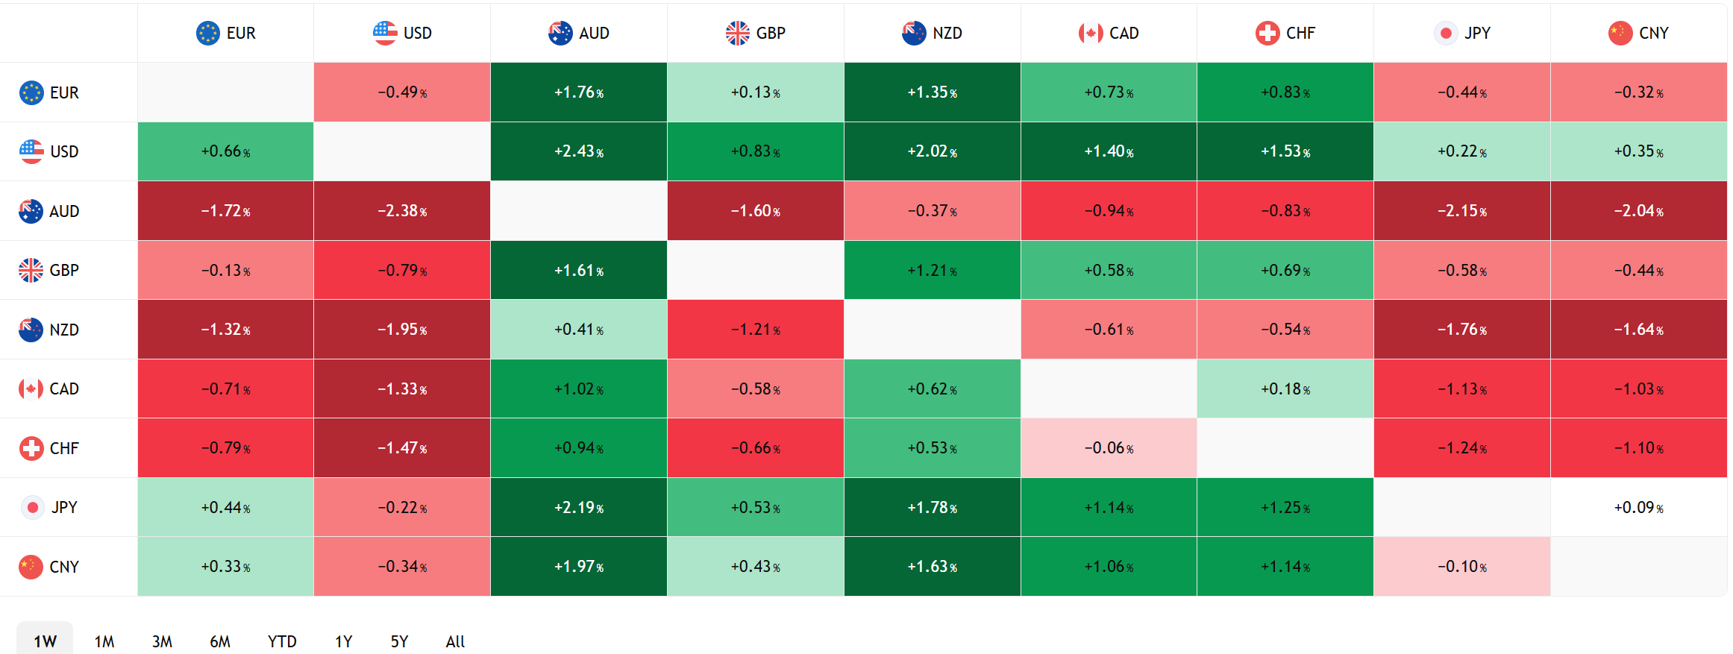Click the CAD flag icon in row header
Image resolution: width=1733 pixels, height=654 pixels.
pos(31,389)
